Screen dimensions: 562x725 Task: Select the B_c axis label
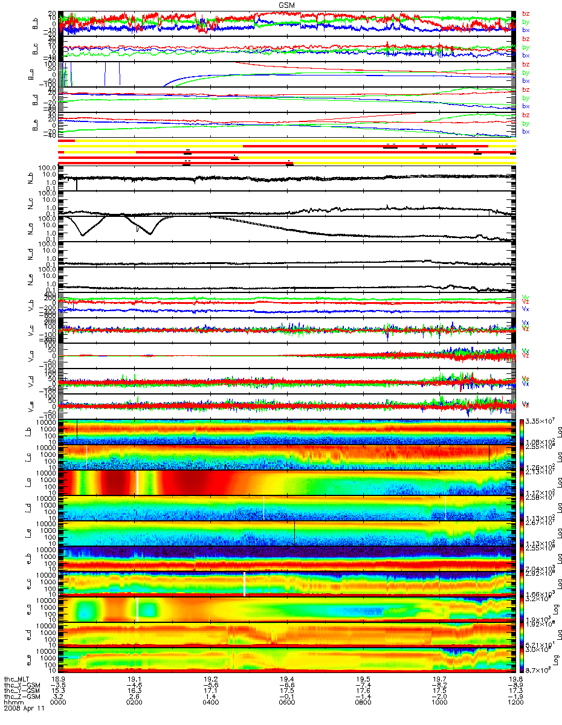pos(36,49)
